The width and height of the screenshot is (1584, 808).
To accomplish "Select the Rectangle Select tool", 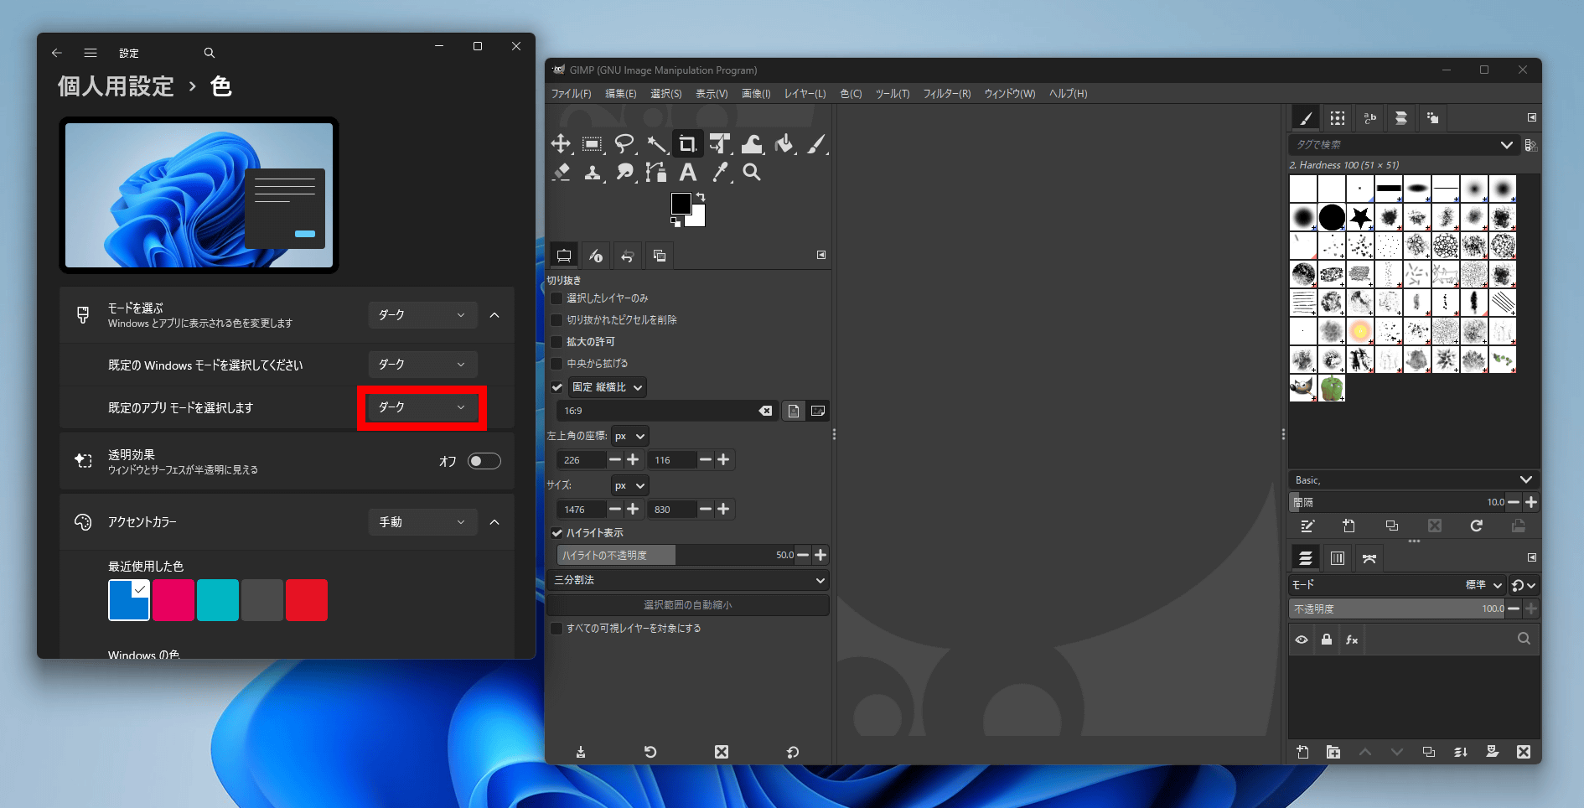I will click(x=592, y=144).
